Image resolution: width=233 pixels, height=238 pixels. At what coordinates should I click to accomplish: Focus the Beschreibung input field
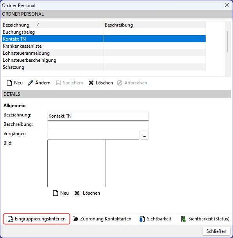[x=98, y=125]
